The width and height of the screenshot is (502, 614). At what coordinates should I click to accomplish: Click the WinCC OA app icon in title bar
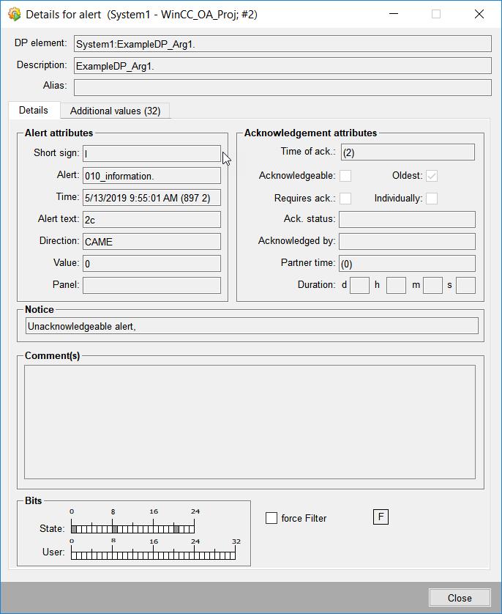(14, 14)
